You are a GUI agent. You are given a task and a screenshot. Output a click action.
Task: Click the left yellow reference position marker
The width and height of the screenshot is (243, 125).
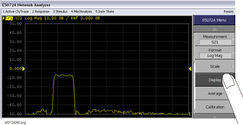pos(24,69)
